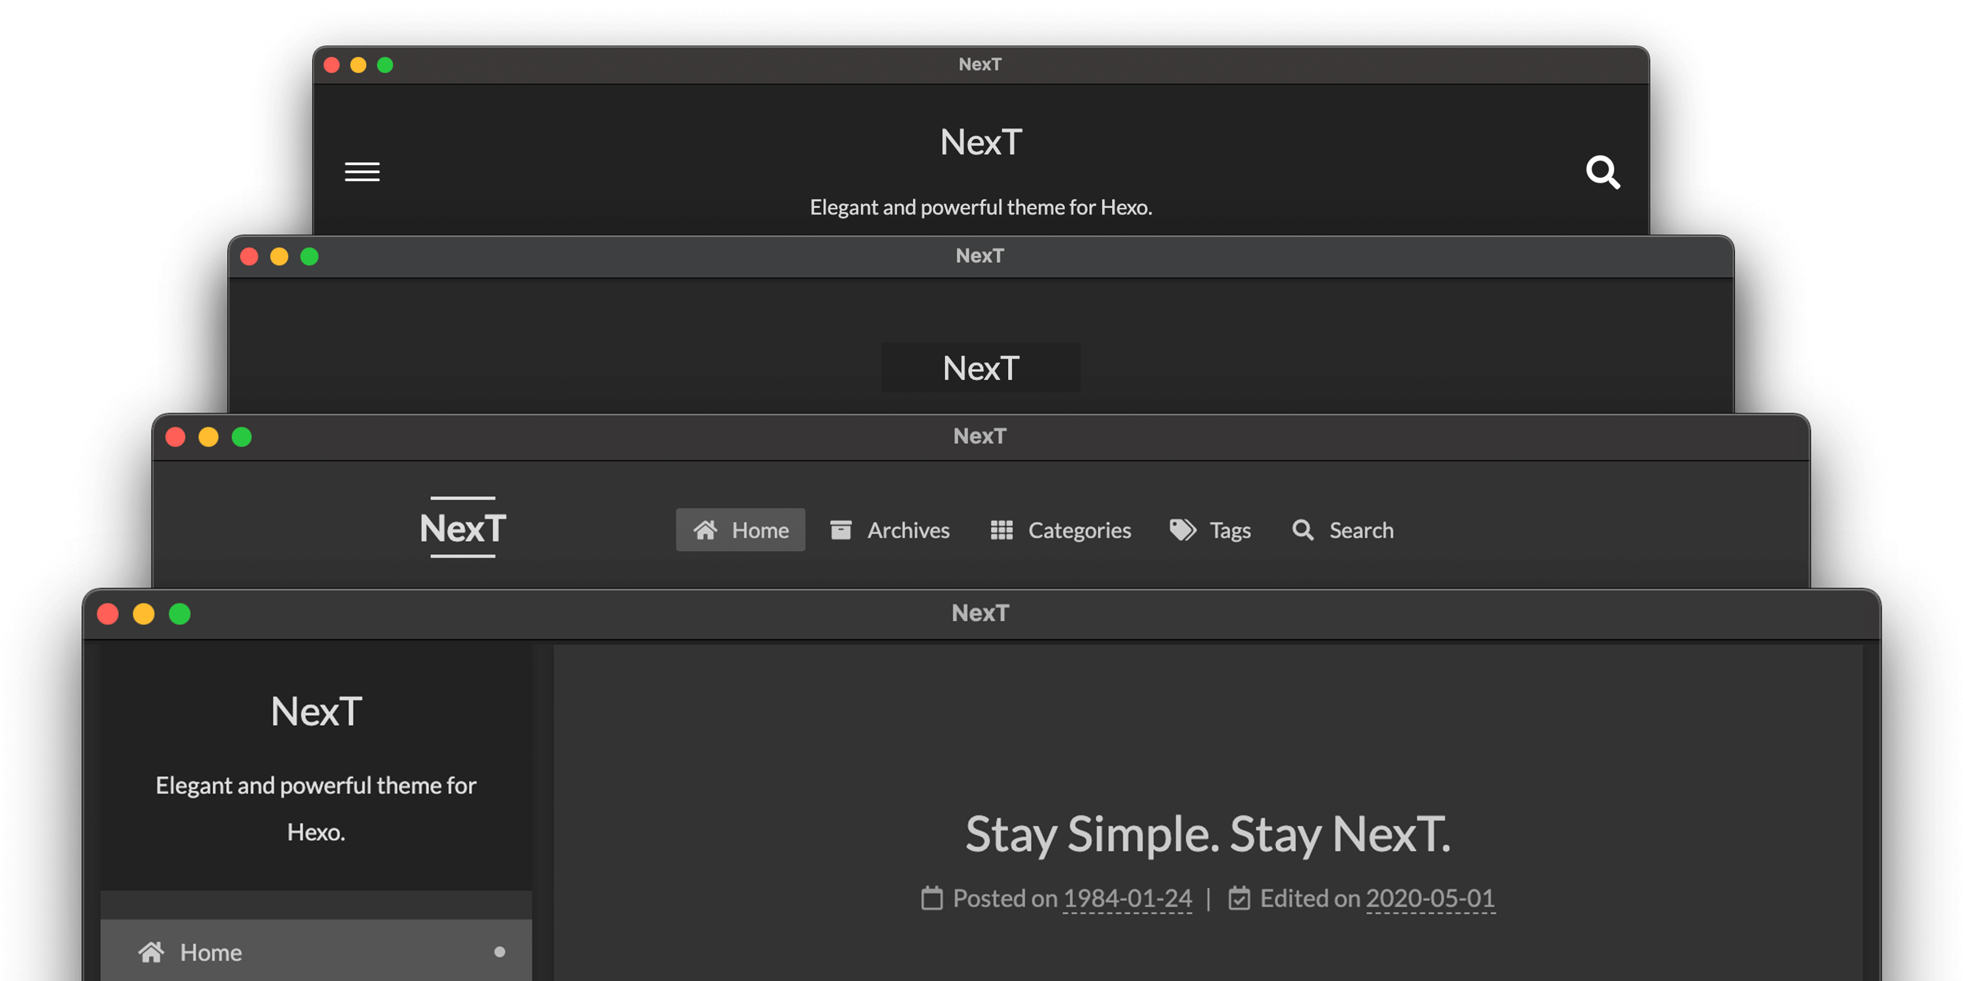
Task: Expand the NexT header in Muse layout
Action: (980, 367)
